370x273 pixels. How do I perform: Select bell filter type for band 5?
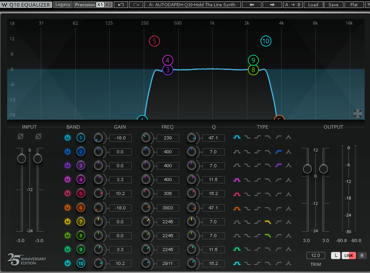tap(237, 195)
